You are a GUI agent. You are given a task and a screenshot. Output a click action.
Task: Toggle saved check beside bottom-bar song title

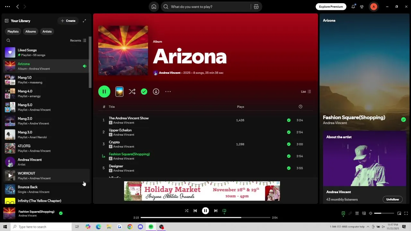[61, 213]
